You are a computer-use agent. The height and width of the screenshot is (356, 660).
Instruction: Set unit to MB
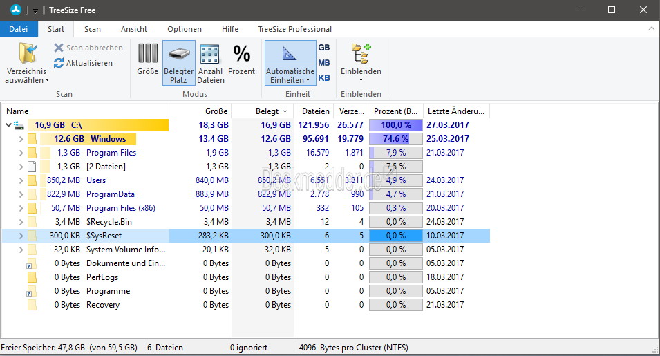coord(324,63)
